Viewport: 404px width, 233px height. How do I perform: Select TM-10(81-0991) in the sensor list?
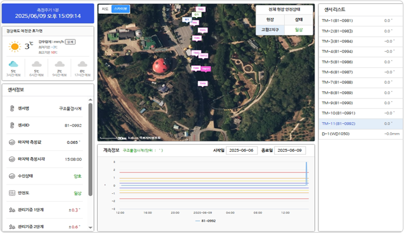pyautogui.click(x=361, y=113)
